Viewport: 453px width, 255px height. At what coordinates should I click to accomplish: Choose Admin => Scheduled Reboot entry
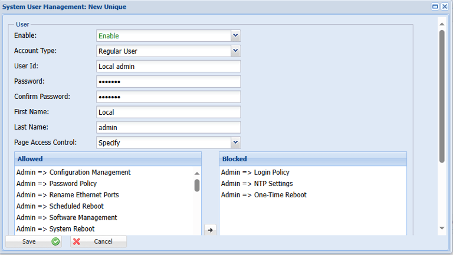60,206
